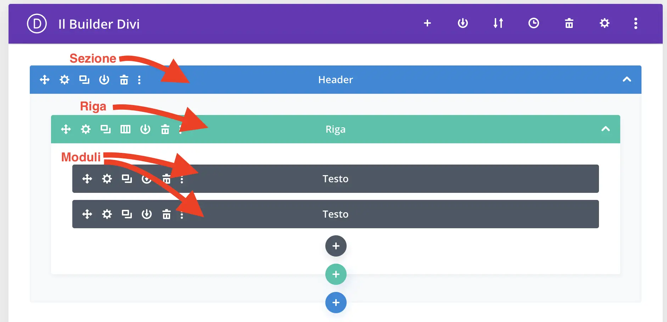Add a new section with the blue plus button
Viewport: 667px width, 322px height.
[336, 303]
